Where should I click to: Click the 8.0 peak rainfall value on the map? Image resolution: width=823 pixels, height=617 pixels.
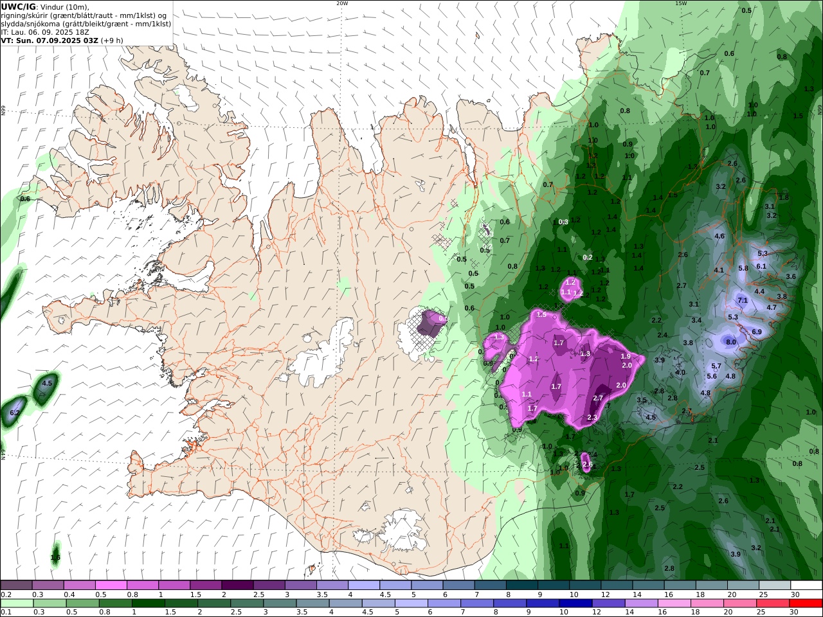[731, 342]
